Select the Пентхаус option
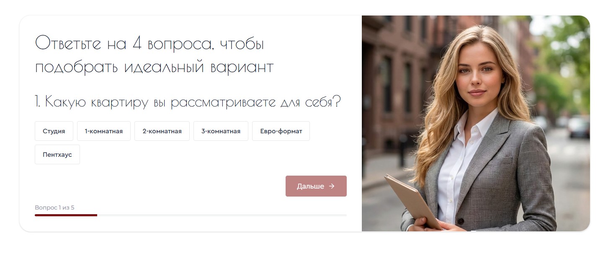The image size is (616, 254). 57,155
